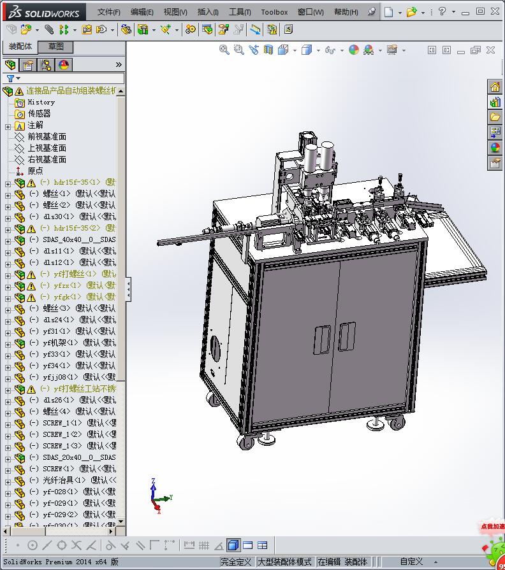Click the Apply Scene icon

tap(369, 50)
